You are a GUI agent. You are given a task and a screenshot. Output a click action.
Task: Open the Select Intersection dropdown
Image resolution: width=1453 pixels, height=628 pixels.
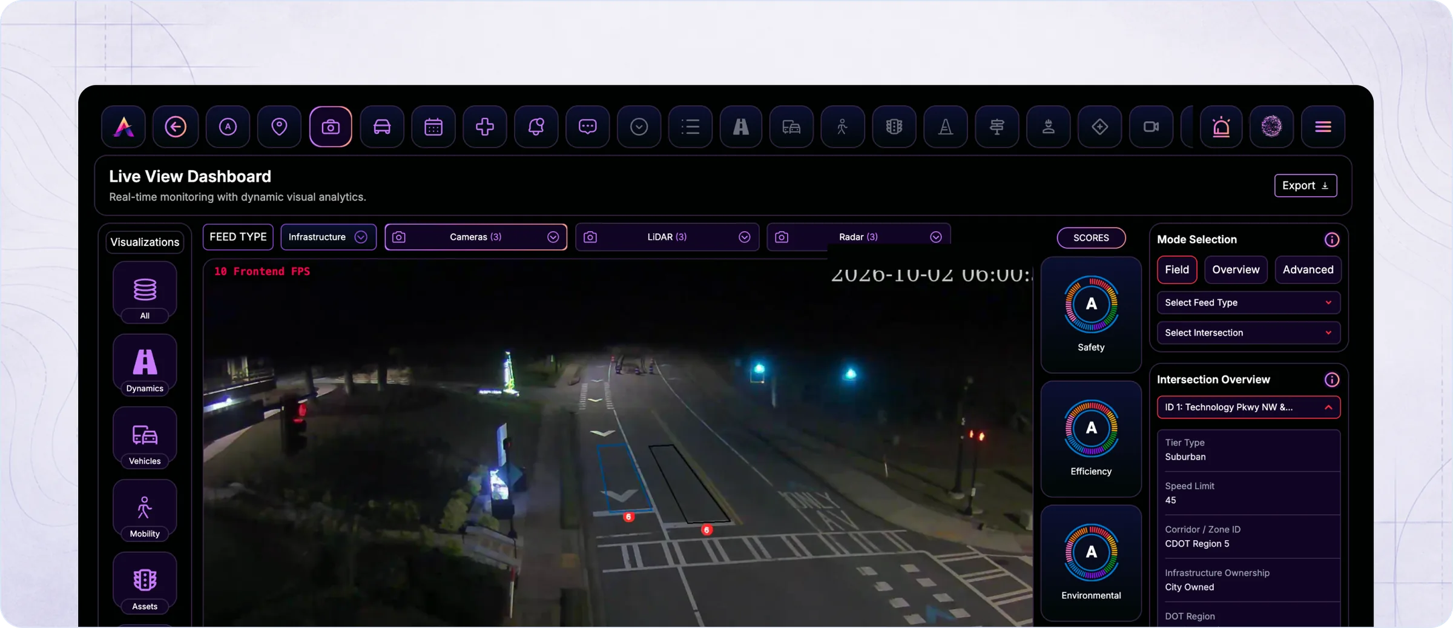pyautogui.click(x=1248, y=332)
